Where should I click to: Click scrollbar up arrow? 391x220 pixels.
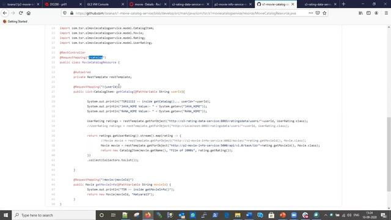pyautogui.click(x=389, y=27)
